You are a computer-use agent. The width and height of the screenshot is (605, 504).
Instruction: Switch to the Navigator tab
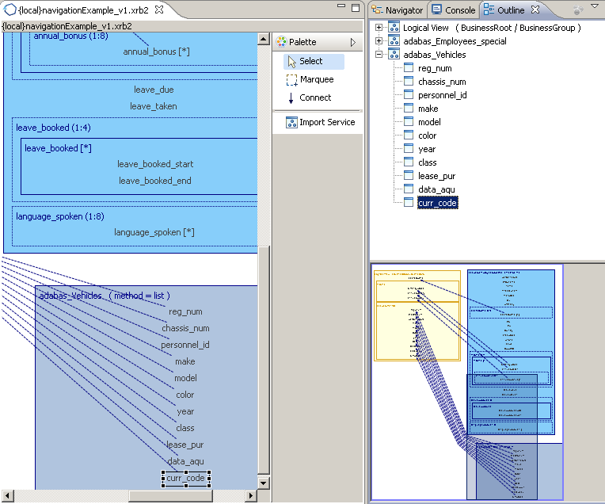pos(398,10)
